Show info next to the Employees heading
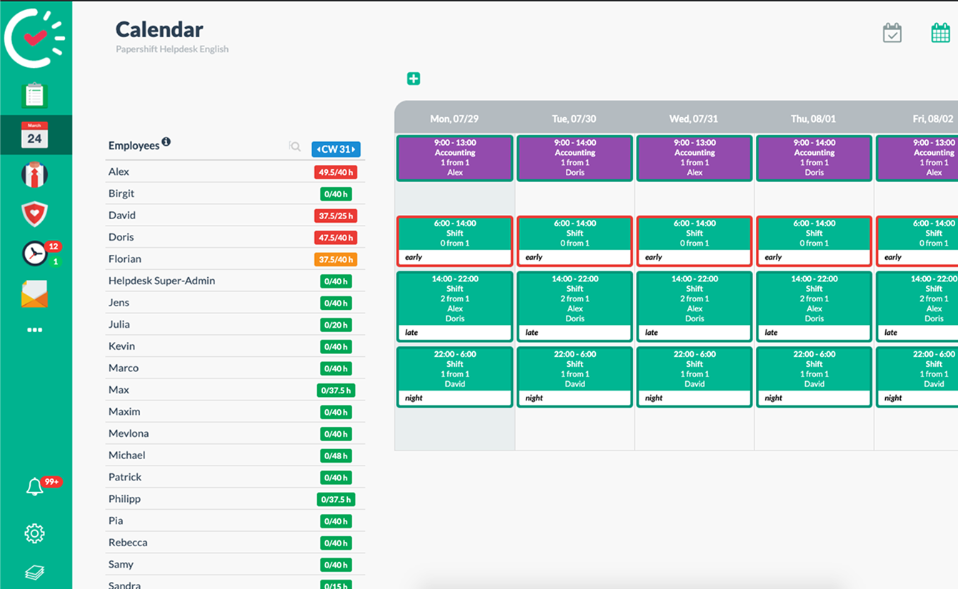958x589 pixels. (166, 142)
